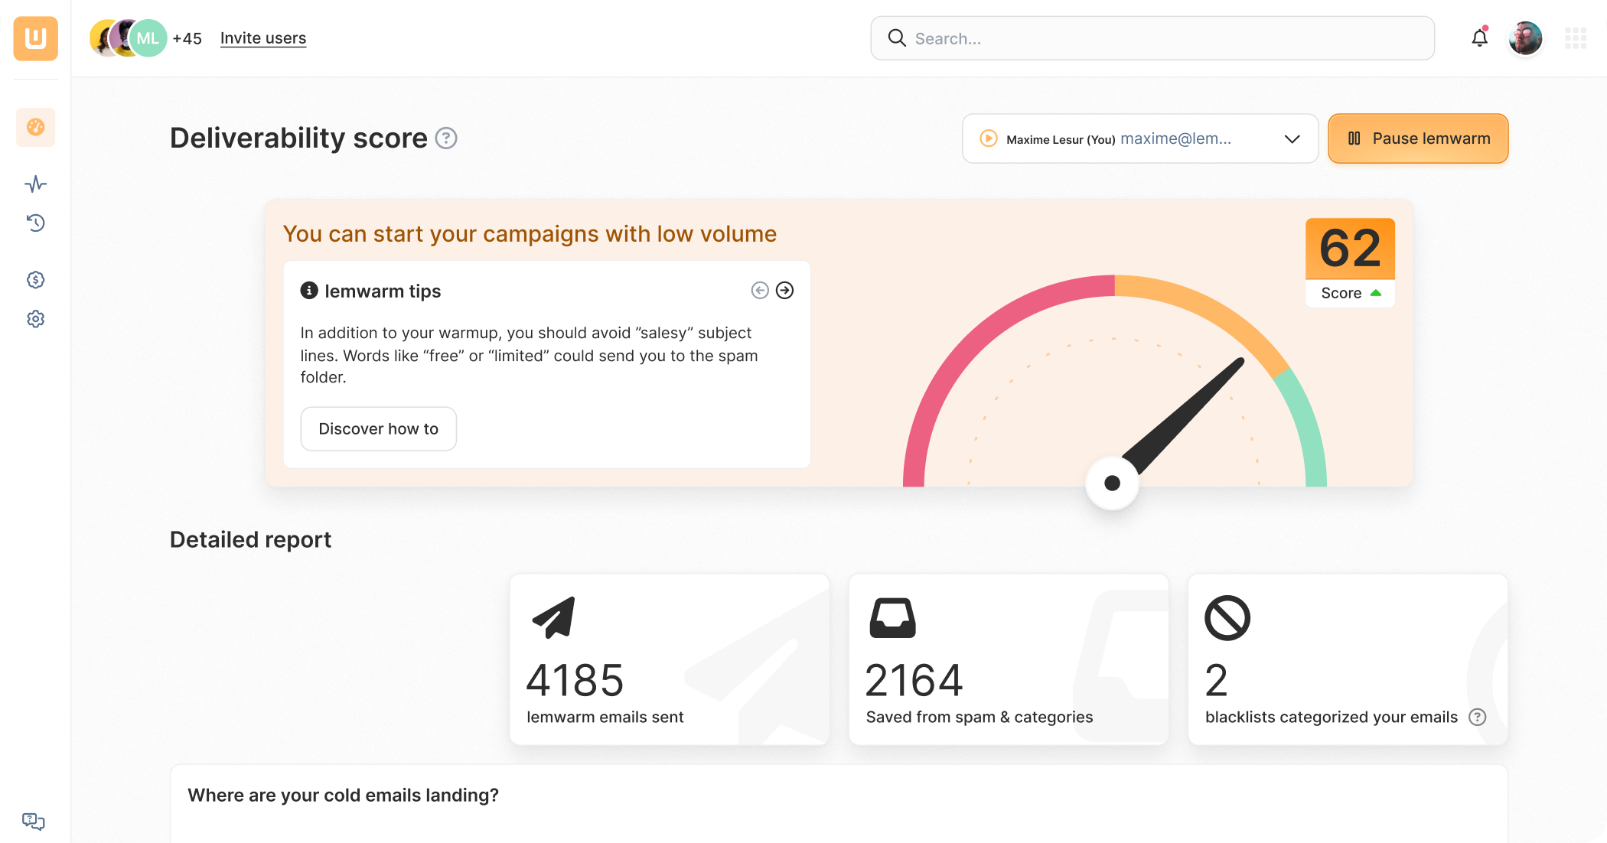Open the user profile avatar
The image size is (1607, 843).
[x=1524, y=38]
